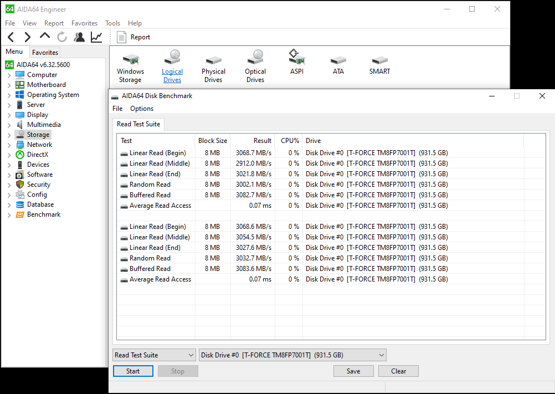Screen dimensions: 555x394
Task: Open the ASPI icon
Action: pos(297,62)
